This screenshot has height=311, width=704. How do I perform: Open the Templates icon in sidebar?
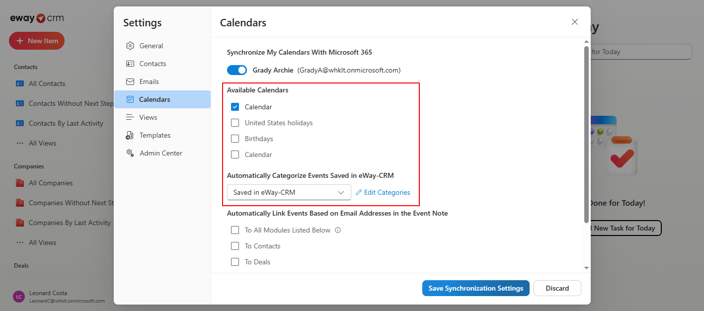(x=130, y=135)
